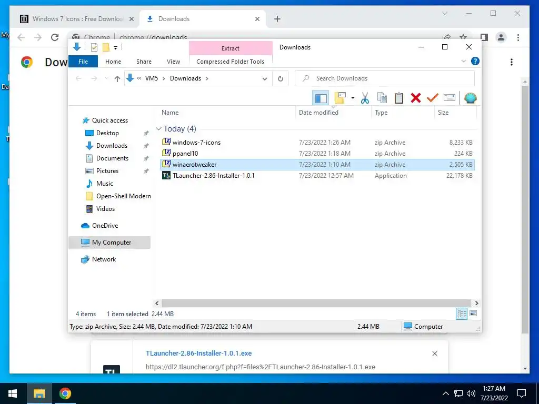The height and width of the screenshot is (404, 539).
Task: Click Chrome profile avatar icon
Action: point(501,37)
